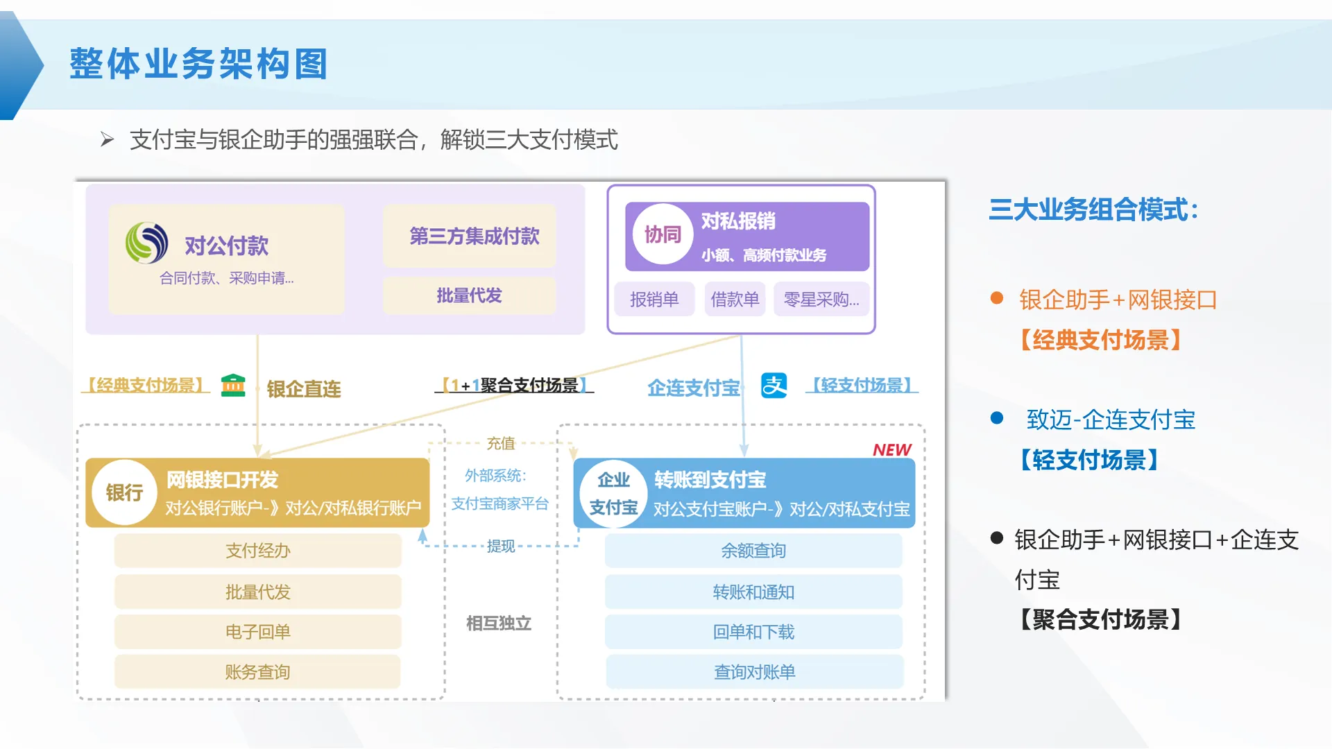Open the 【1+1聚合支付场景】 underlined link
The width and height of the screenshot is (1332, 749).
(514, 385)
